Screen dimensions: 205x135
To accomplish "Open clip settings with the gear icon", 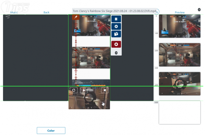I will [x=116, y=27].
